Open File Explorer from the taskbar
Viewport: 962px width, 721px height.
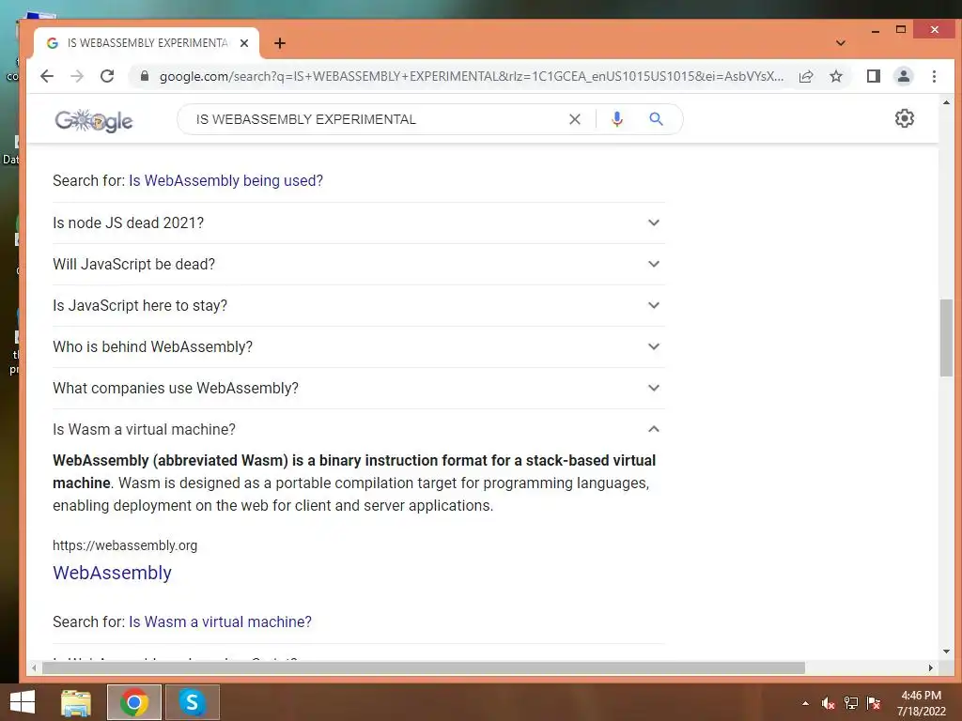pyautogui.click(x=76, y=702)
